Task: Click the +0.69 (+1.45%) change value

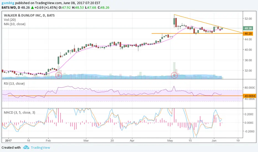Action: (x=46, y=7)
